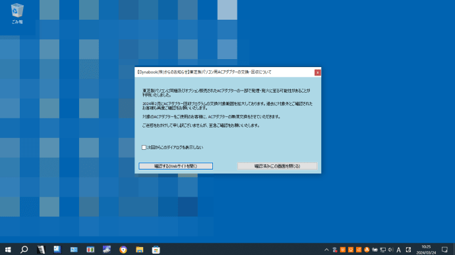Open taskbar search magnifier

click(24, 250)
